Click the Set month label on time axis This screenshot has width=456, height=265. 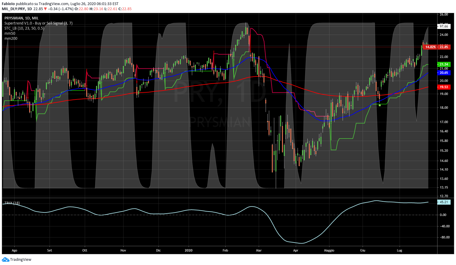point(50,250)
